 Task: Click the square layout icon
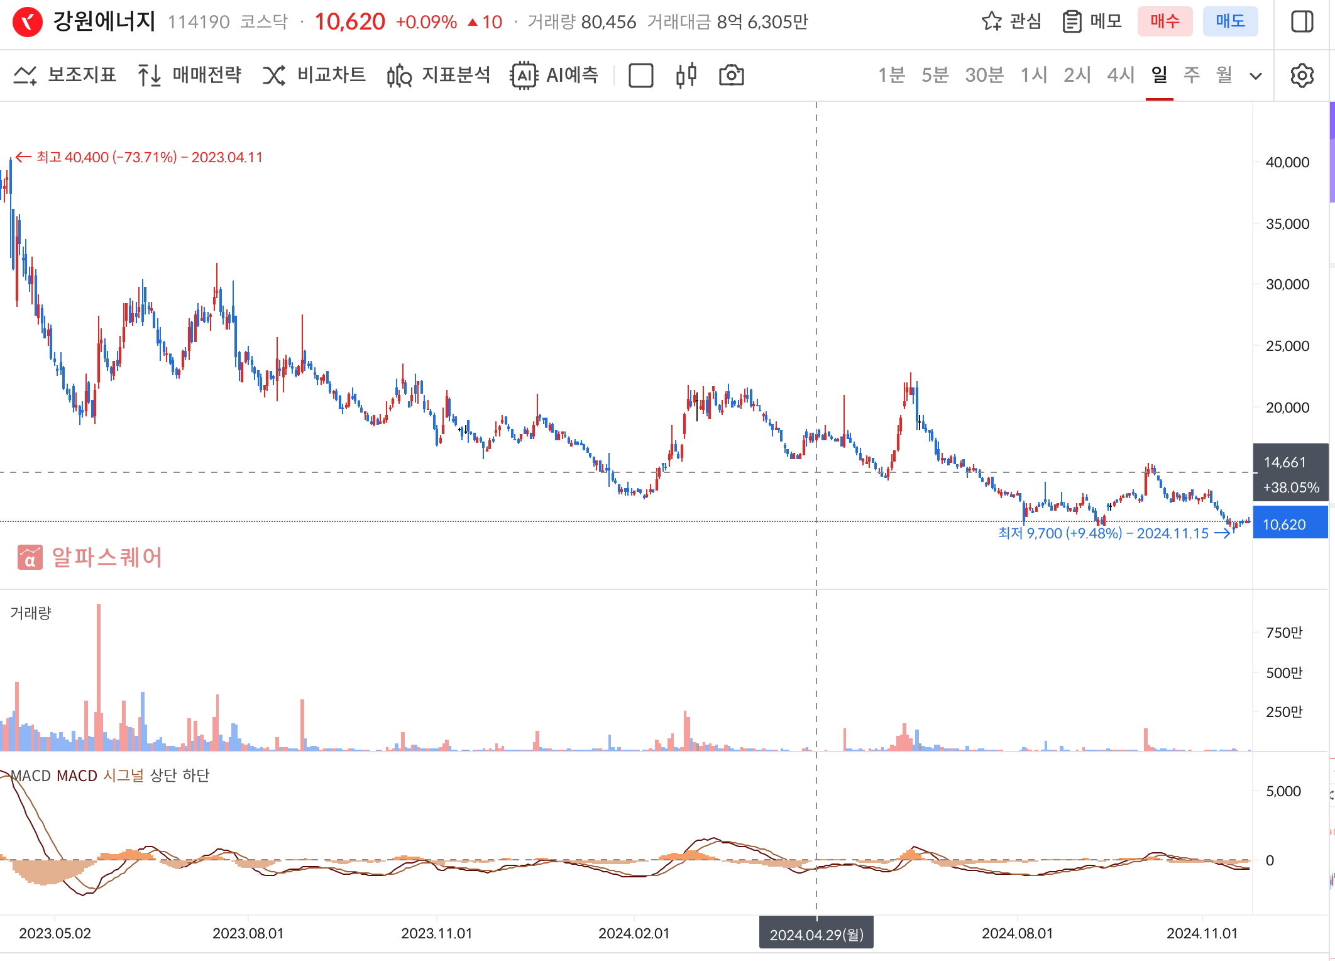(640, 75)
